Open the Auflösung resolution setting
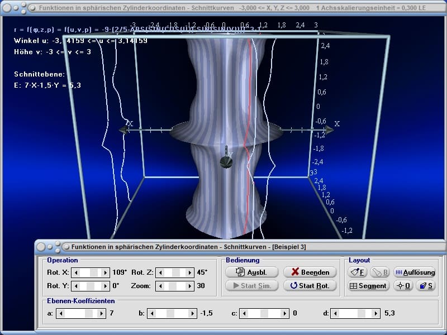Screen dimensions: 447x335 (x=415, y=272)
